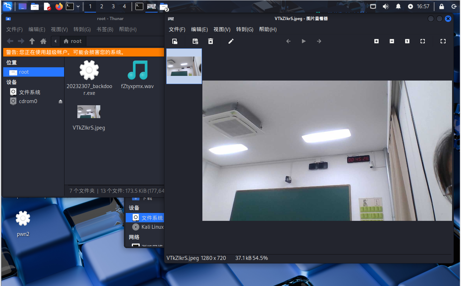The height and width of the screenshot is (286, 461).
Task: Open 编辑(E) menu in the Thunar window
Action: [37, 29]
